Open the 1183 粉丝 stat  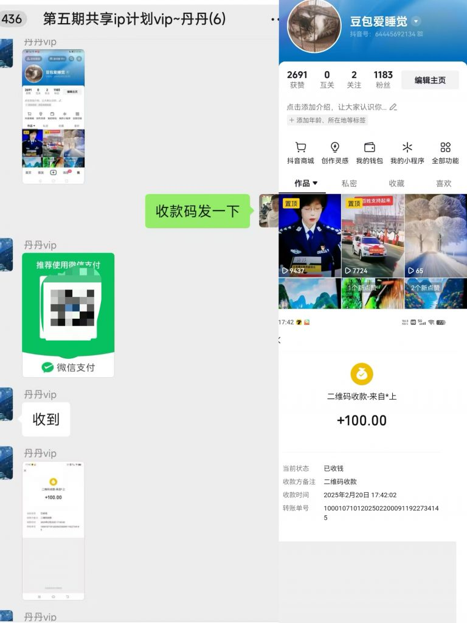point(383,80)
